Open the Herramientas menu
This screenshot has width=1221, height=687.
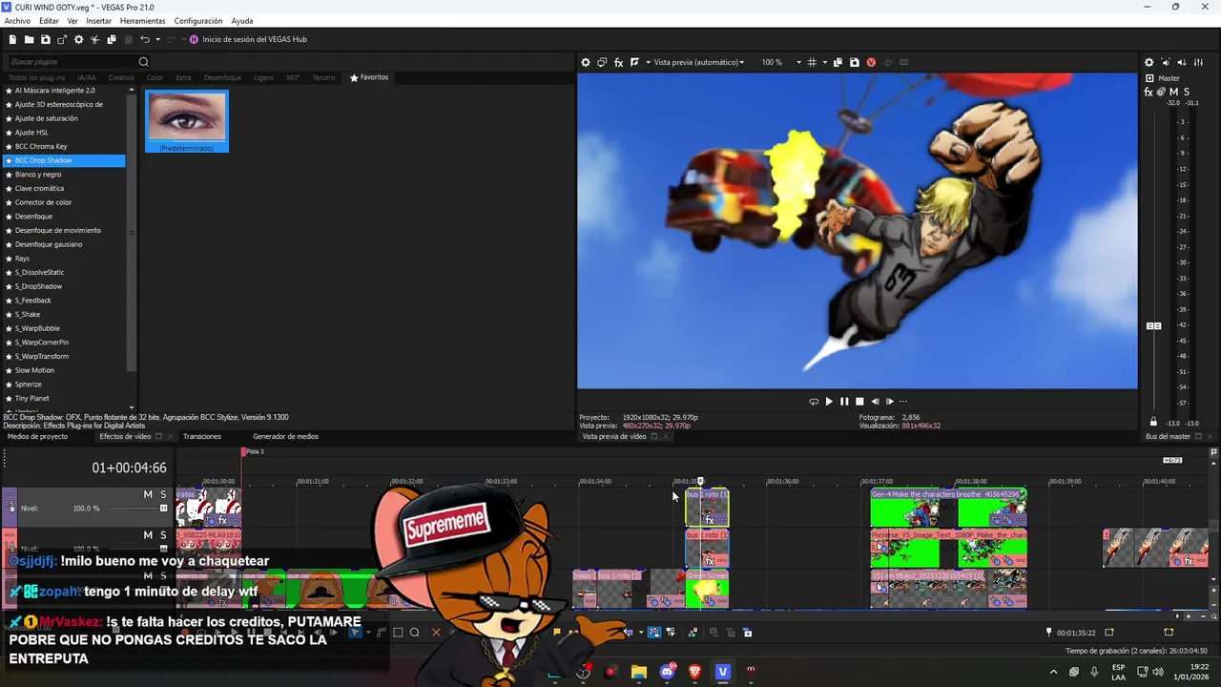point(142,21)
